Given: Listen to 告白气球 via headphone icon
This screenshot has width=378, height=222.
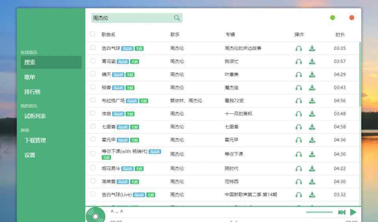Looking at the screenshot, I should point(299,48).
